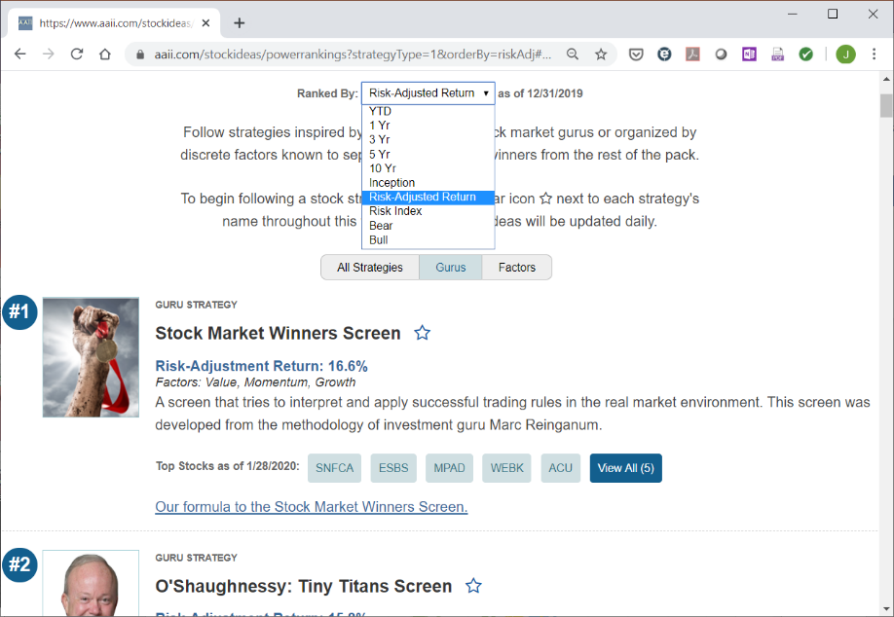This screenshot has height=617, width=894.
Task: Open the Chrome three-dot menu
Action: (875, 54)
